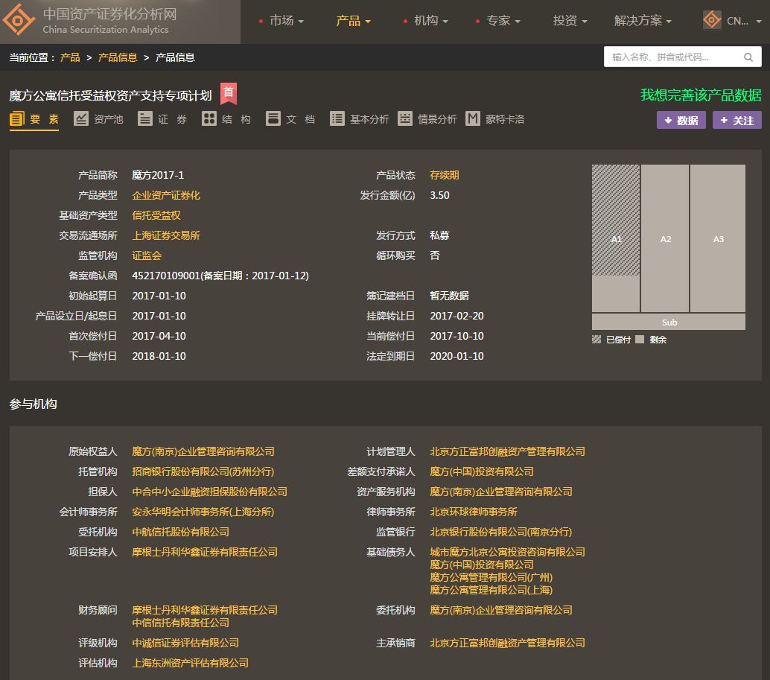
Task: Click the 证券 list icon
Action: [x=145, y=119]
